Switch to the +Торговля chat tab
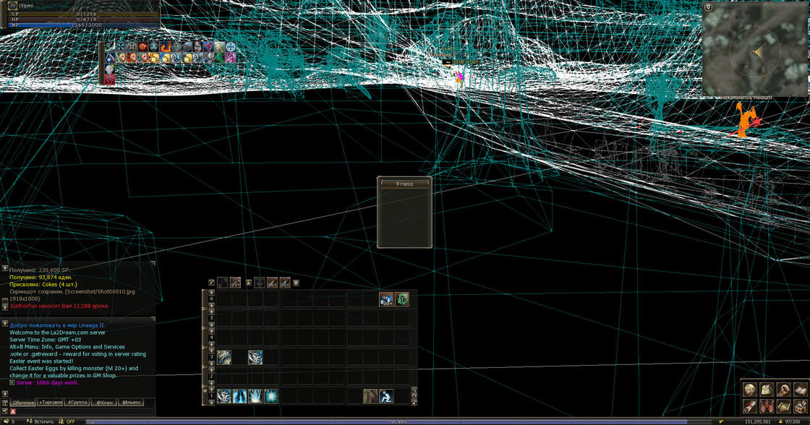 (x=50, y=402)
